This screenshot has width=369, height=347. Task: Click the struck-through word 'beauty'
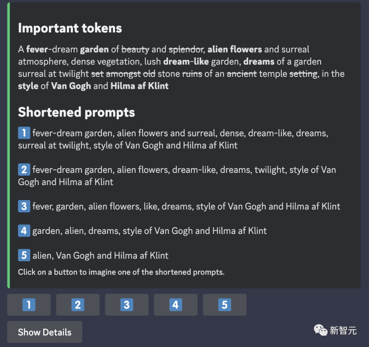135,50
